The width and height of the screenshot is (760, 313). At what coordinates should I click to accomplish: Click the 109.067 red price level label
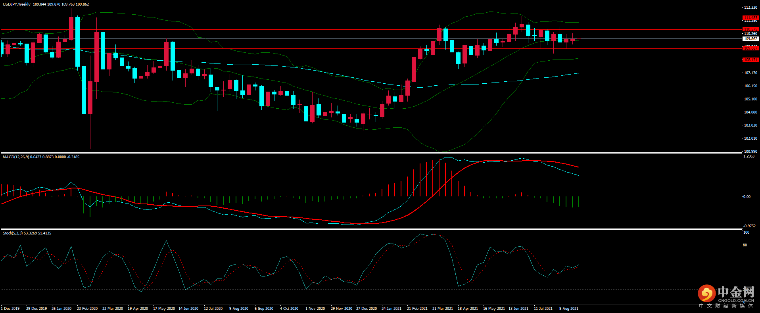pyautogui.click(x=750, y=48)
